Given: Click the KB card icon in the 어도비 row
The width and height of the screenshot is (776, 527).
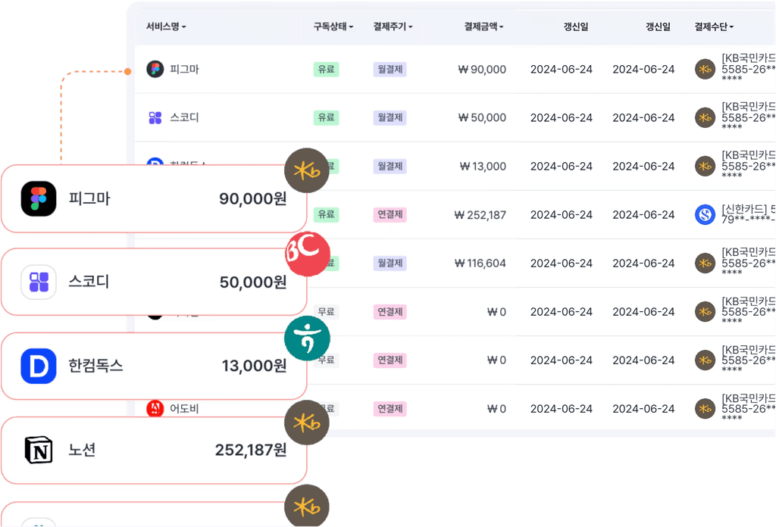Looking at the screenshot, I should pyautogui.click(x=705, y=409).
